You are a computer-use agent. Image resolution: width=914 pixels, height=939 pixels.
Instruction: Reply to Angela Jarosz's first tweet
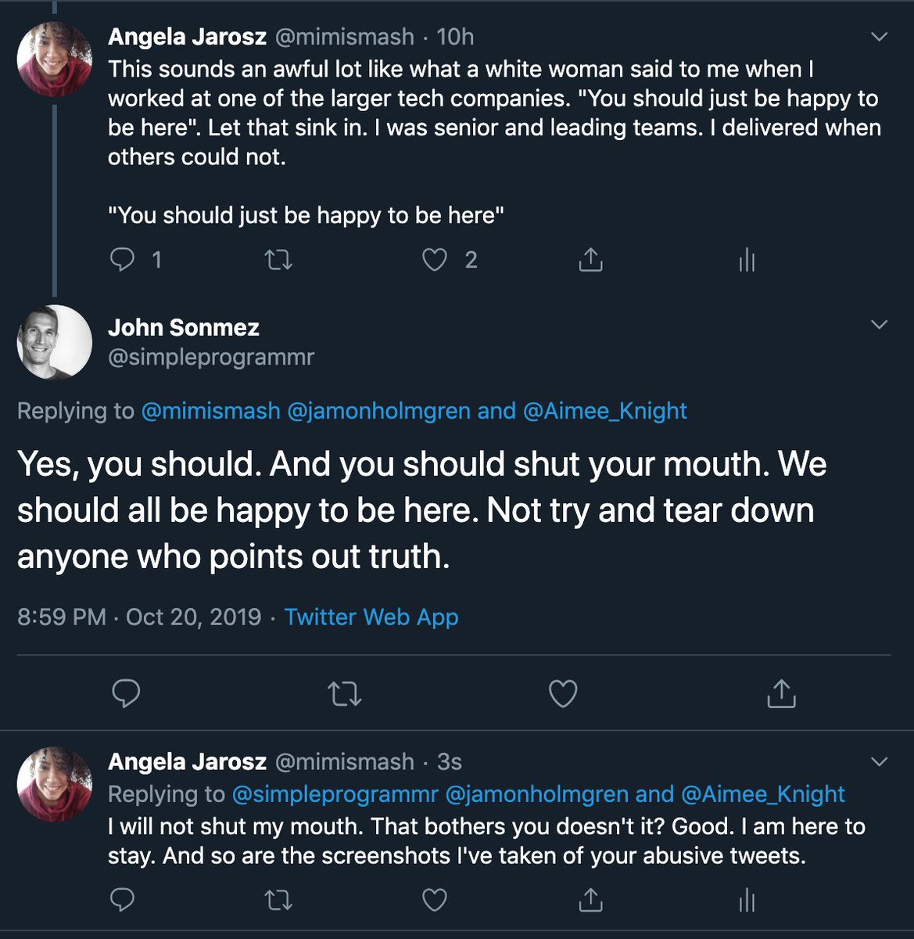[x=123, y=260]
